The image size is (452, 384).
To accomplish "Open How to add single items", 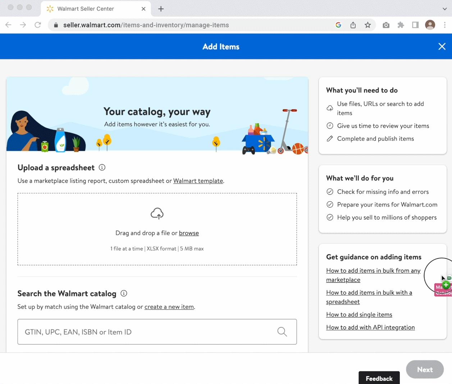I will coord(359,315).
